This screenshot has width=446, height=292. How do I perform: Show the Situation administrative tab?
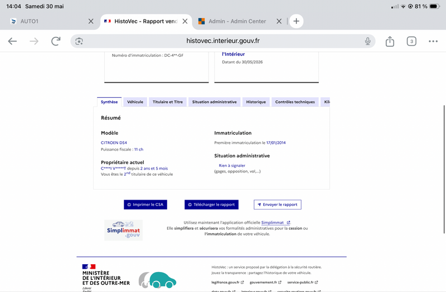point(214,102)
